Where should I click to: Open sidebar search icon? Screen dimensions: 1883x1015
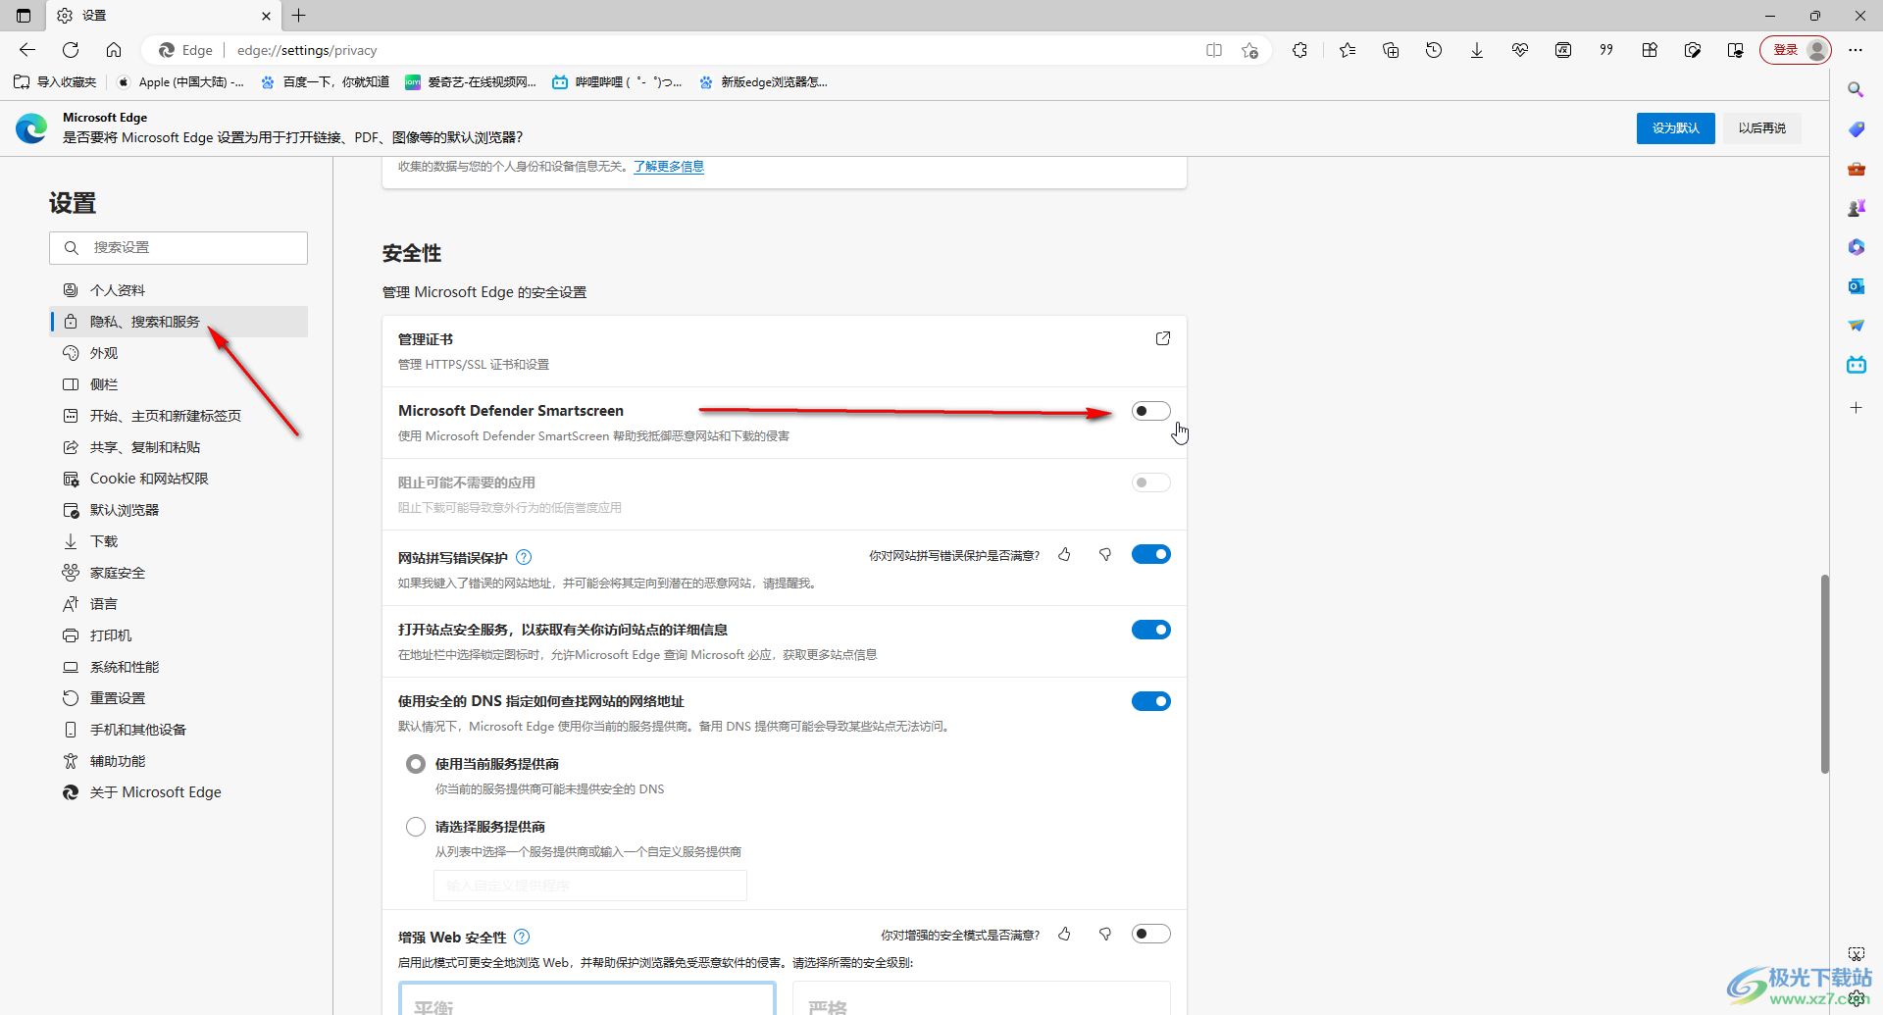1856,90
